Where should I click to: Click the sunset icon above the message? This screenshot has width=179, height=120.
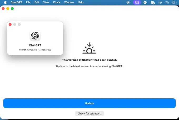pyautogui.click(x=89, y=48)
